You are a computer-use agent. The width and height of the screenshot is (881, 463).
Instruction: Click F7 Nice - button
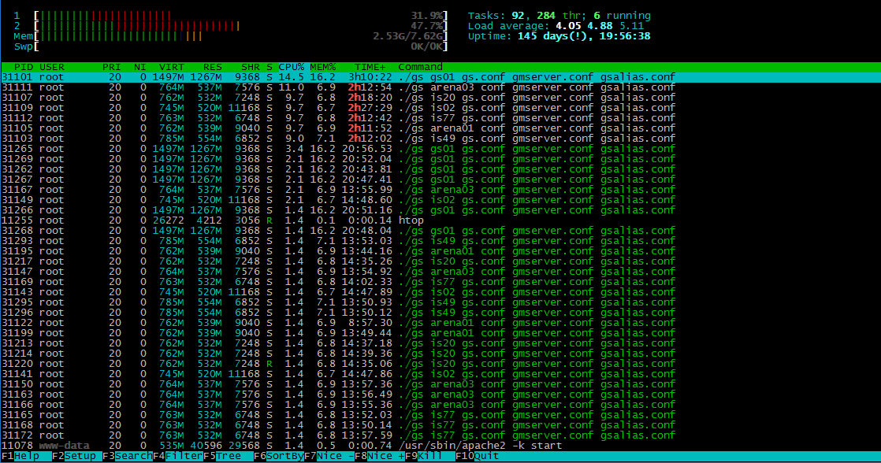pos(330,456)
